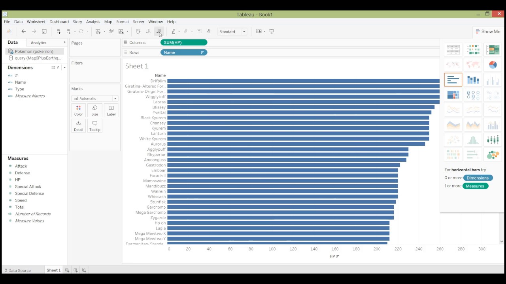Switch to the Data Source tab
The height and width of the screenshot is (284, 506).
click(x=17, y=270)
